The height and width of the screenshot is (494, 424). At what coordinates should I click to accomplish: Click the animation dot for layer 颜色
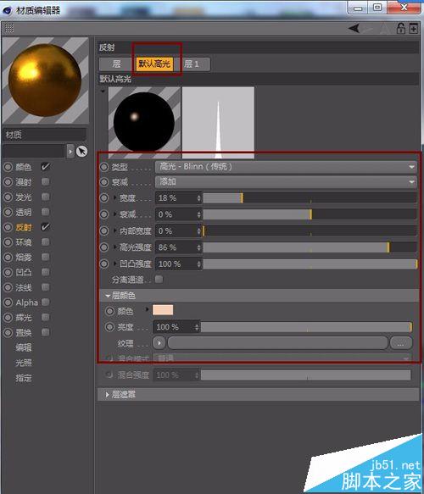coord(109,311)
